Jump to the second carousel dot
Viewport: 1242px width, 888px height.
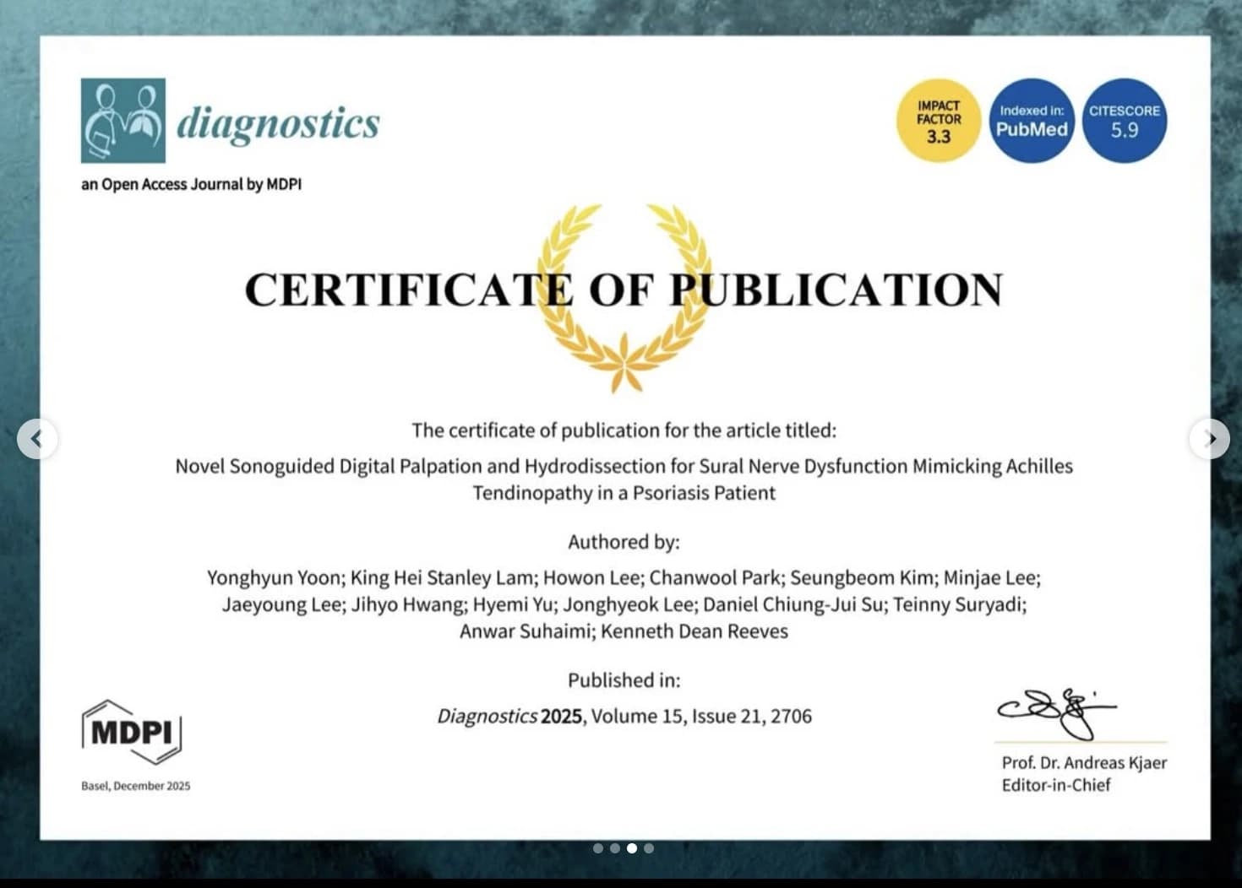[615, 848]
